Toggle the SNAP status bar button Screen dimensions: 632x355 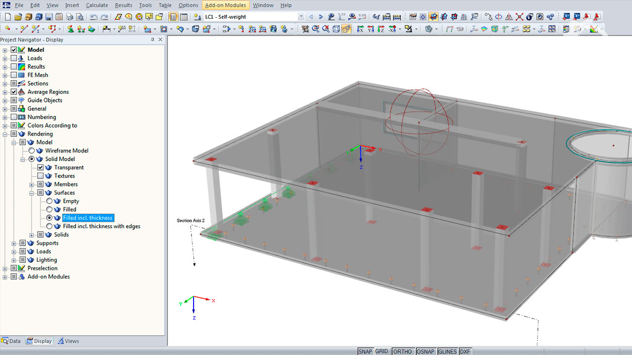[365, 352]
